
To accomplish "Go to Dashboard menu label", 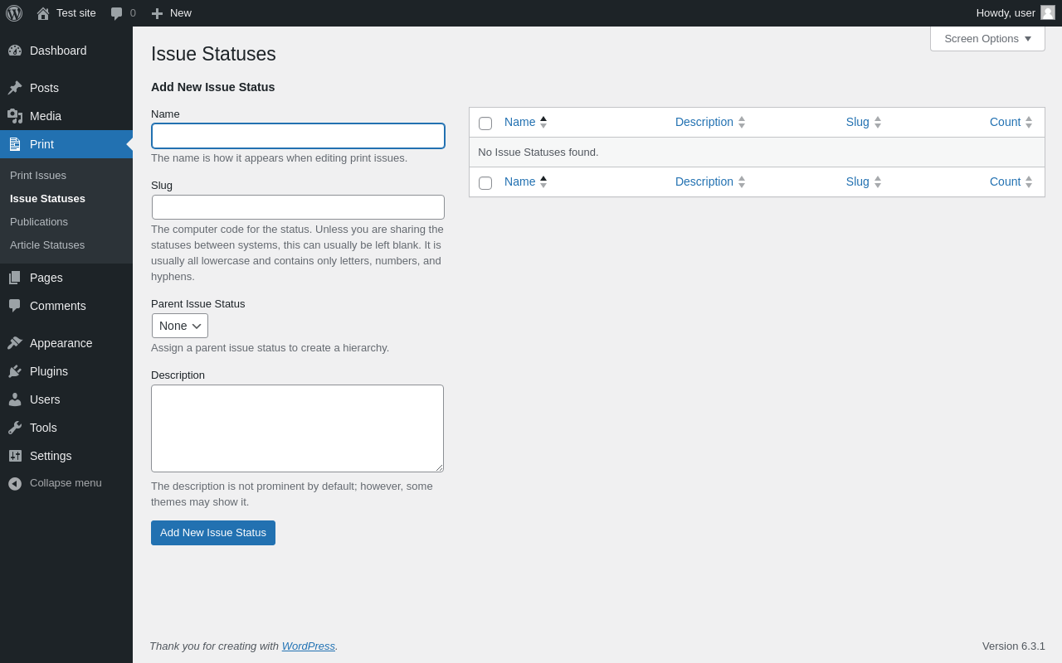I will click(x=58, y=51).
